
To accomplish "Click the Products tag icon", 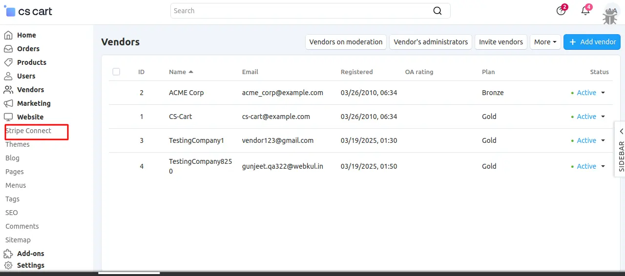I will tap(8, 62).
